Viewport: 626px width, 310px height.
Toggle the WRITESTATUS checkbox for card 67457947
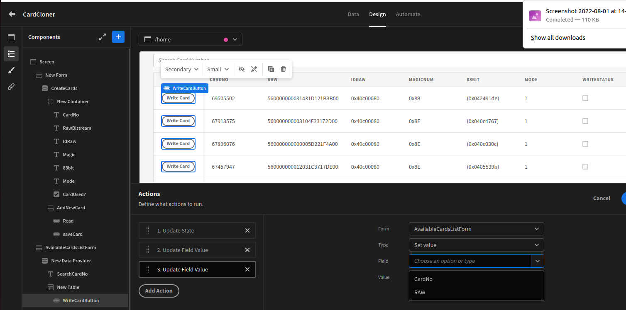click(585, 167)
